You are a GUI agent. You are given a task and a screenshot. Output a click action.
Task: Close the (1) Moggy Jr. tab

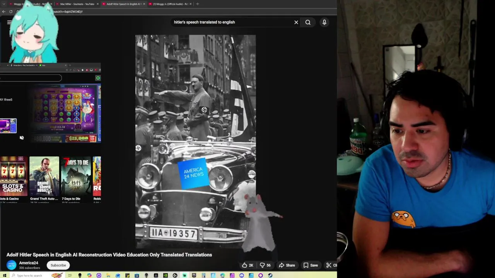point(190,4)
